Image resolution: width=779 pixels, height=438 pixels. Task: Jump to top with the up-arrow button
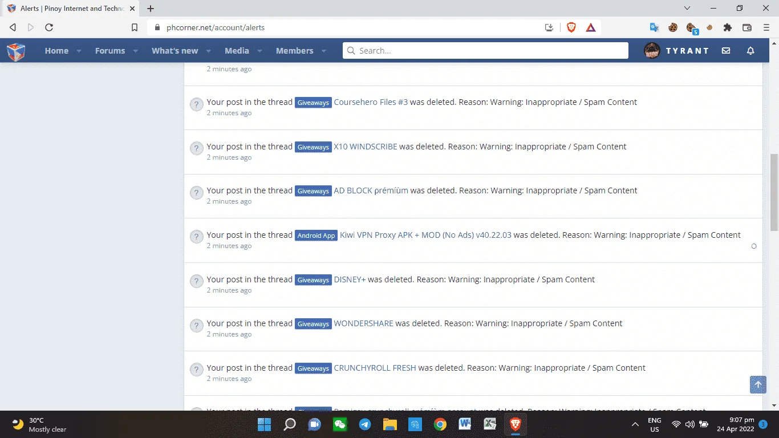coord(758,384)
